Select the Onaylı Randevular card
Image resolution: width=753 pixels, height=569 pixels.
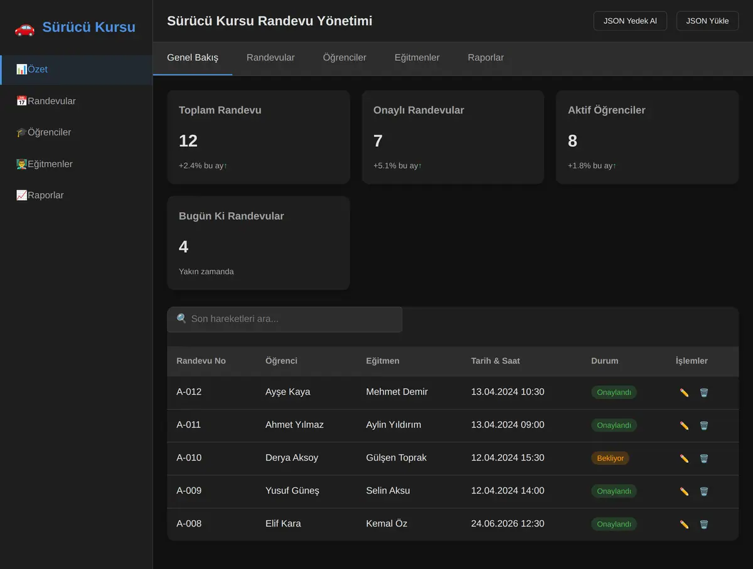[x=453, y=137]
